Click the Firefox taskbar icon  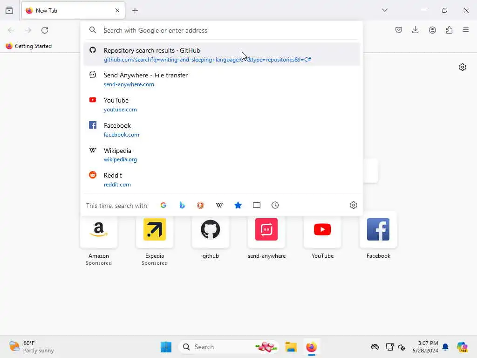tap(311, 347)
